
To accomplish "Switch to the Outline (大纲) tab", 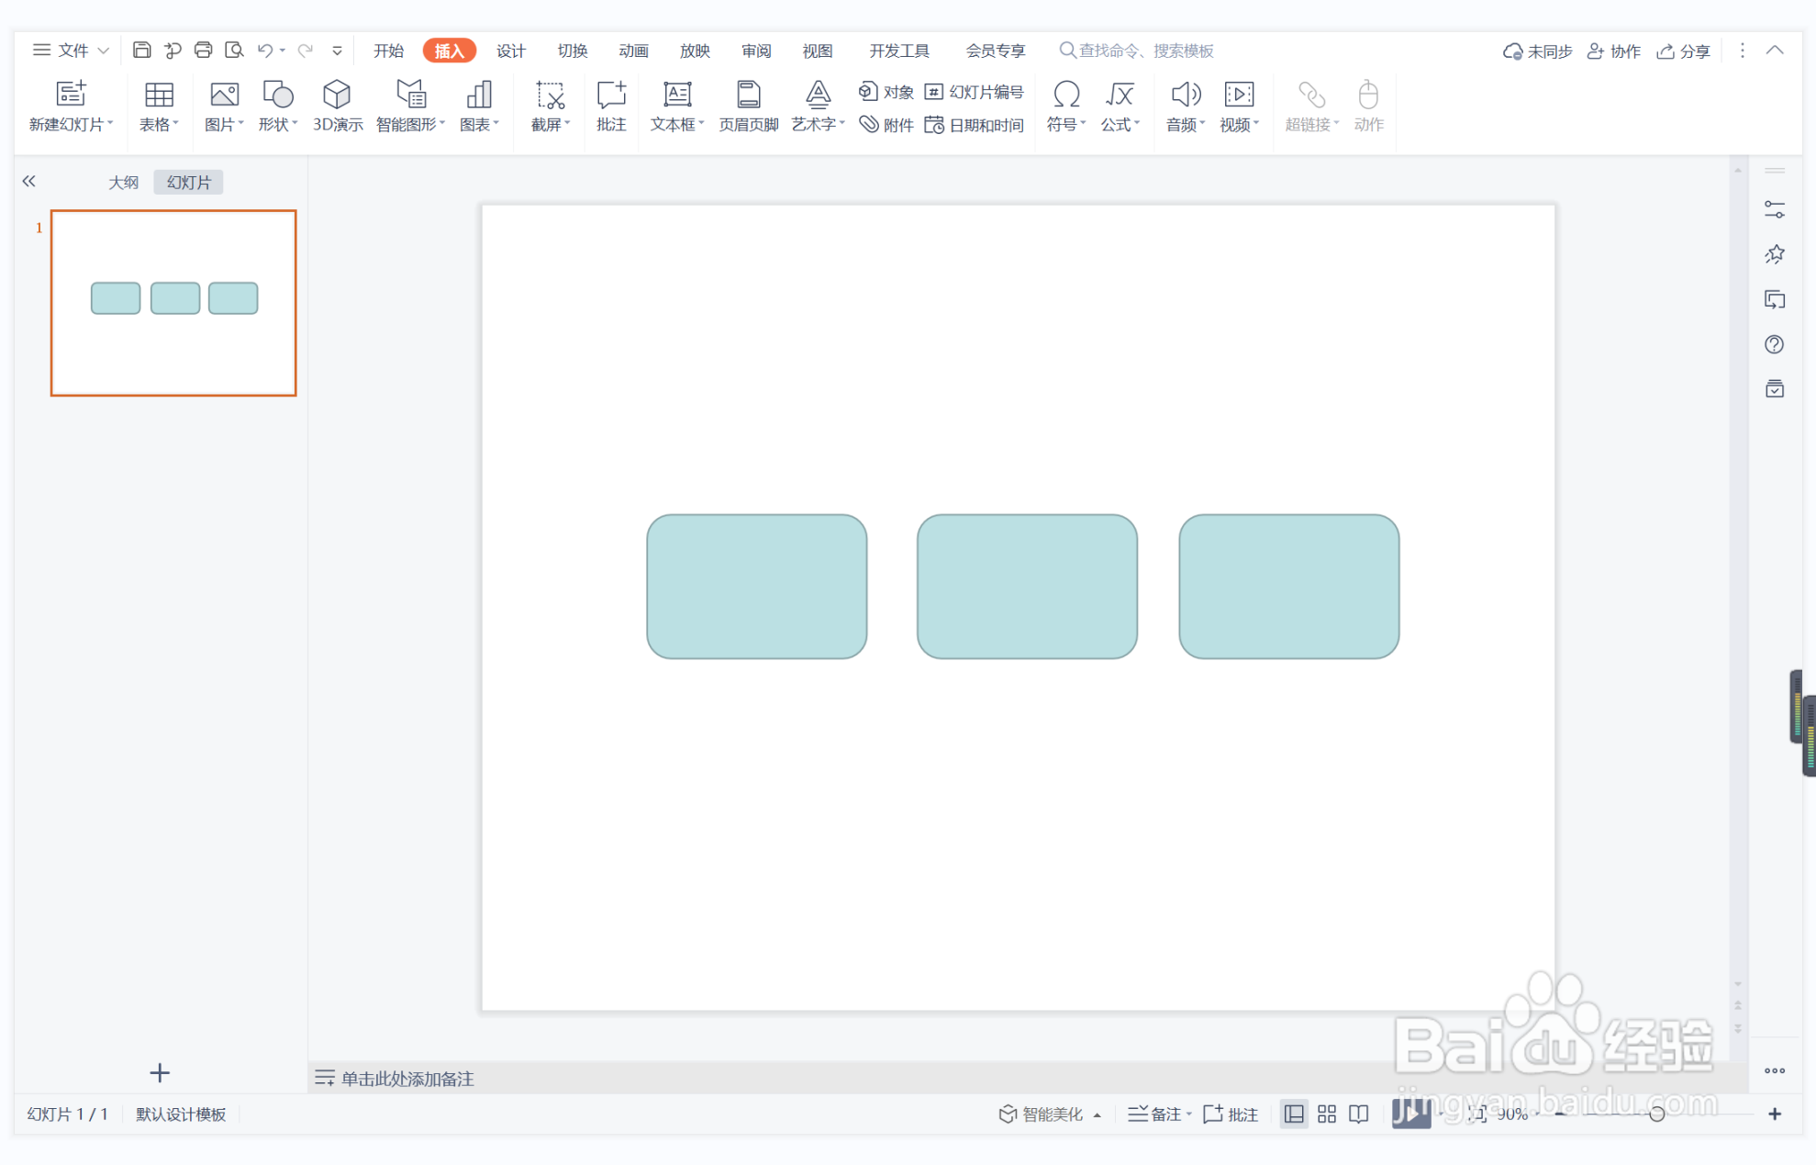I will pos(124,182).
